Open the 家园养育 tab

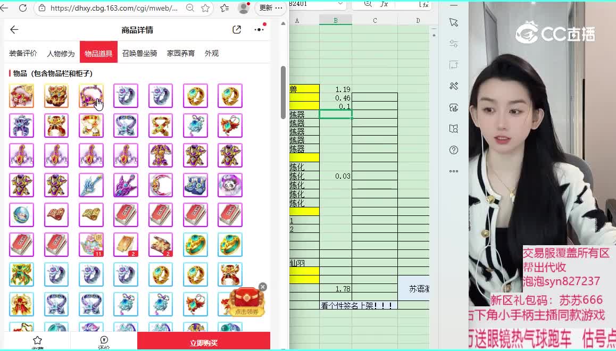[181, 53]
